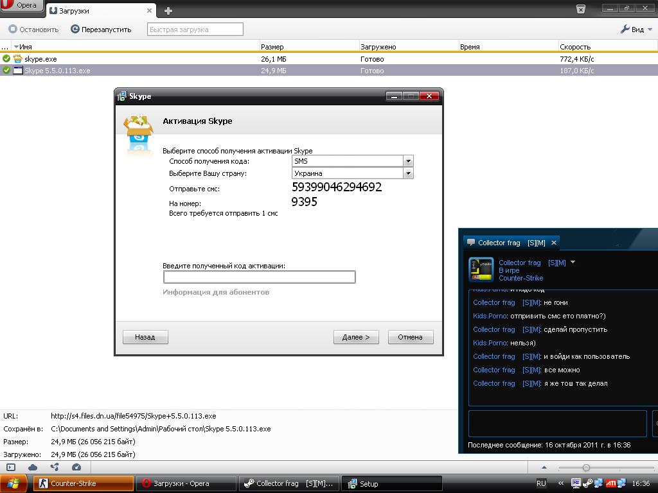Open the Opera main menu button
This screenshot has width=658, height=493.
21,5
